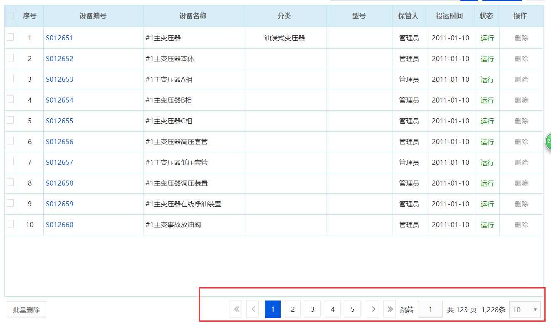Check the box for row S012657
Image resolution: width=551 pixels, height=325 pixels.
10,161
